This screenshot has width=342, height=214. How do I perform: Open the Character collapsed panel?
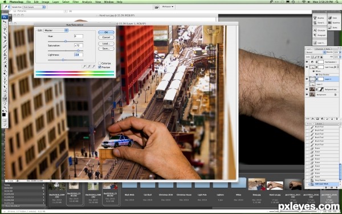tap(319, 30)
